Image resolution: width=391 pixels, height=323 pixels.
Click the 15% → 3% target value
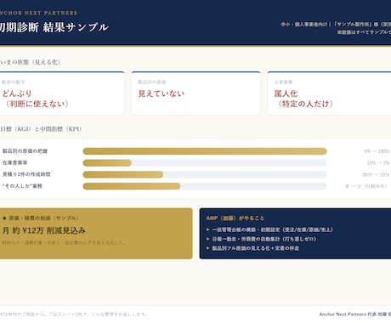(x=378, y=163)
